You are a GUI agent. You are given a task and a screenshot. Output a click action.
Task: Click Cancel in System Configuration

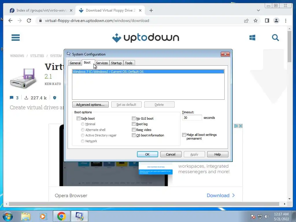[171, 154]
